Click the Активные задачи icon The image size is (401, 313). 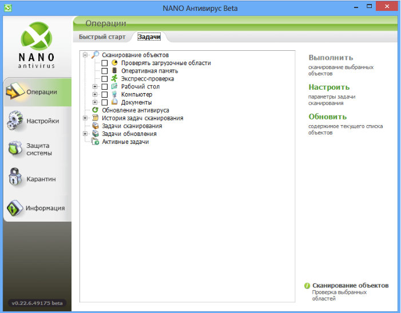pos(95,142)
